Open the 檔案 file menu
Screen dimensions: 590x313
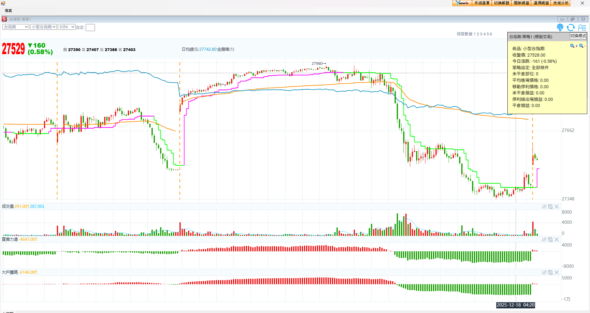[8, 11]
